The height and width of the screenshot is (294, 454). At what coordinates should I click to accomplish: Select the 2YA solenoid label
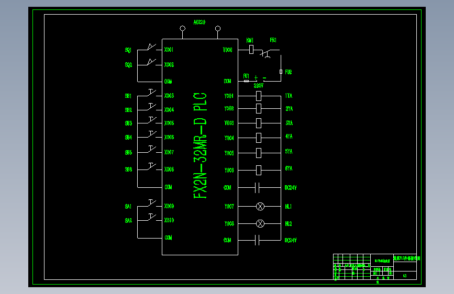[x=289, y=109]
